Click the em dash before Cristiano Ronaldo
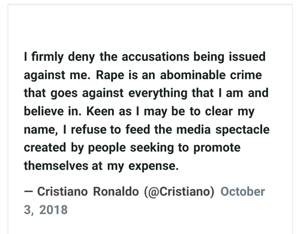The width and height of the screenshot is (300, 234). pyautogui.click(x=28, y=191)
